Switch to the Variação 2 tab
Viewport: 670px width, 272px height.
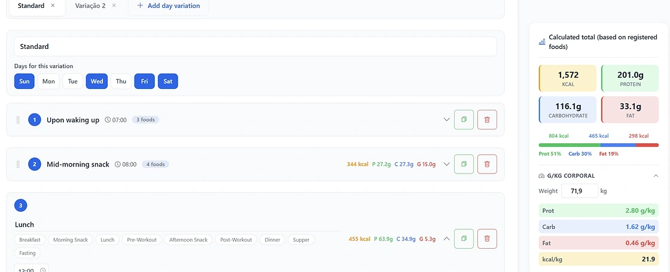point(90,5)
